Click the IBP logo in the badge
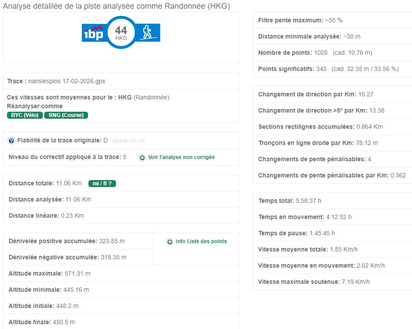 click(x=93, y=33)
